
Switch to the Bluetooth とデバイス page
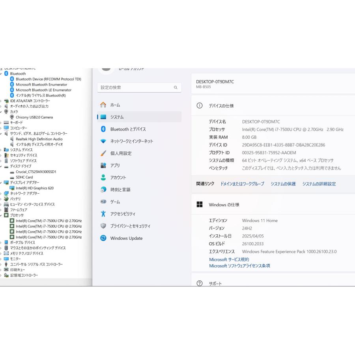[128, 129]
